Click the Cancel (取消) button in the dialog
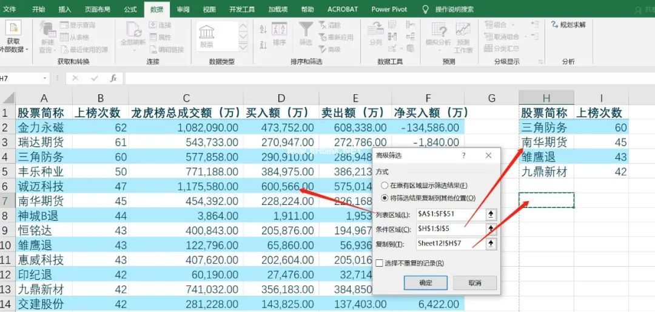The height and width of the screenshot is (312, 655). (x=474, y=283)
